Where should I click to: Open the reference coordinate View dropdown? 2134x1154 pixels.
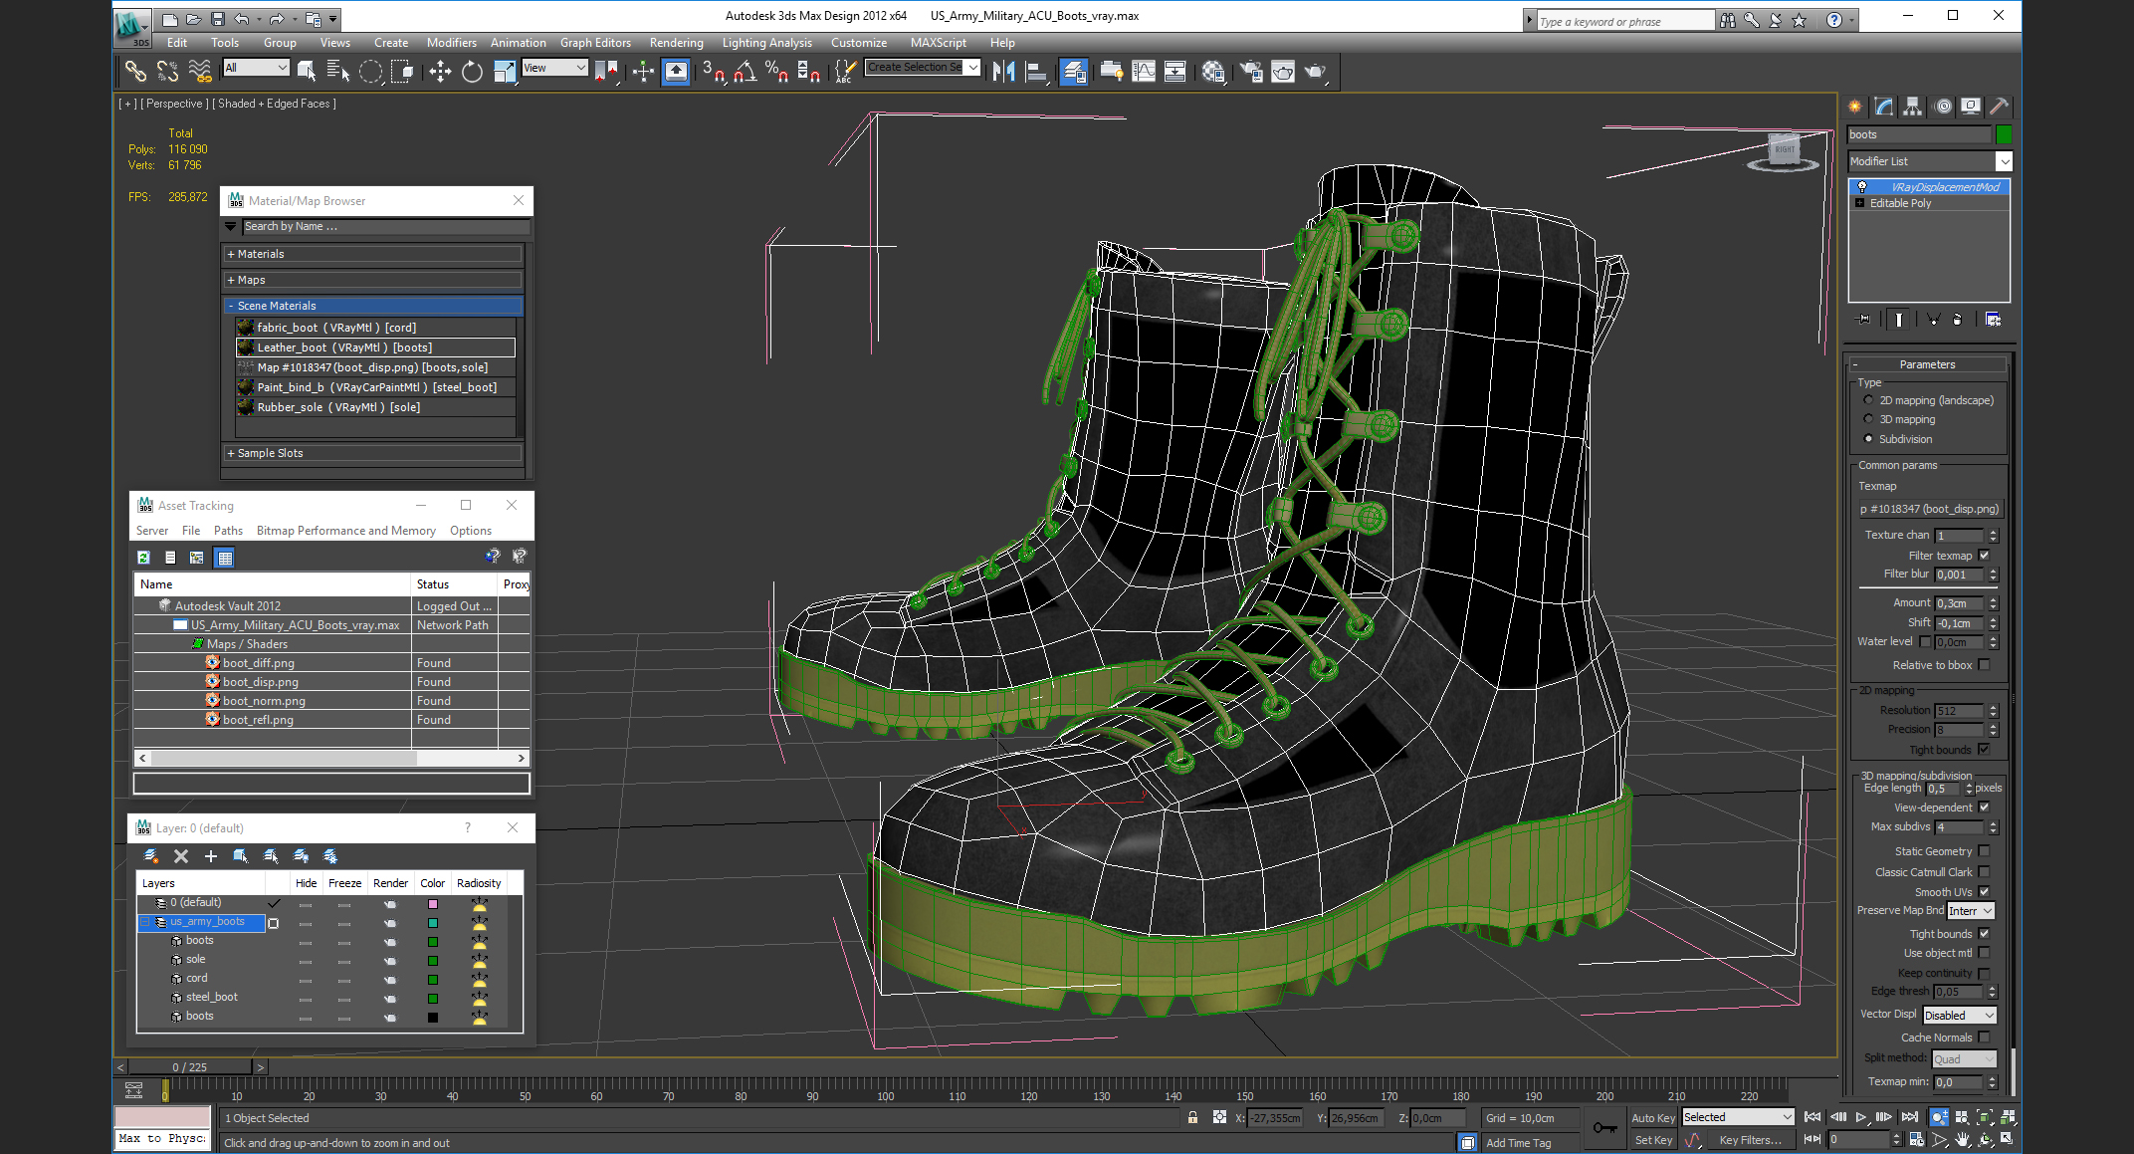[554, 68]
